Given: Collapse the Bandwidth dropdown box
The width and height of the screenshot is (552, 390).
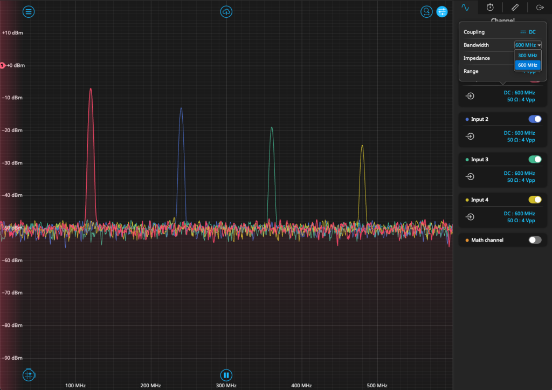Looking at the screenshot, I should pos(528,45).
